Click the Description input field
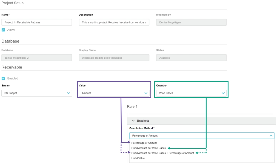 pyautogui.click(x=114, y=22)
